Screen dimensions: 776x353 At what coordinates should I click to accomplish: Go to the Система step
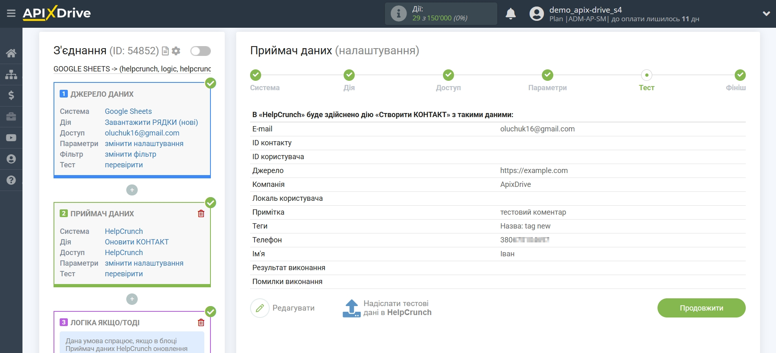[256, 75]
